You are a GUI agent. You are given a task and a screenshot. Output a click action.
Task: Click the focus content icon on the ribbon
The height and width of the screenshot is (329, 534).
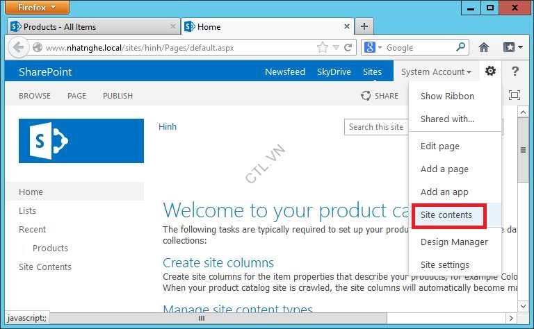click(515, 95)
